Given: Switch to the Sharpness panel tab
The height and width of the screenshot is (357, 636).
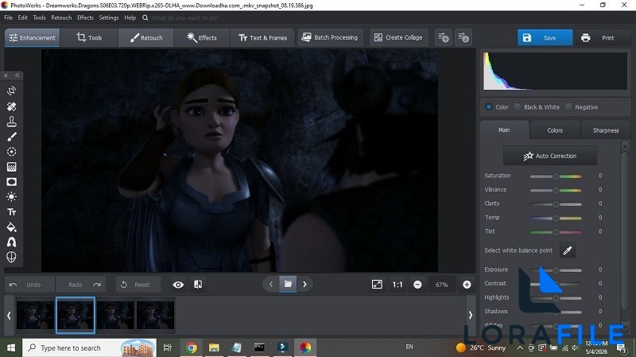Looking at the screenshot, I should (606, 130).
